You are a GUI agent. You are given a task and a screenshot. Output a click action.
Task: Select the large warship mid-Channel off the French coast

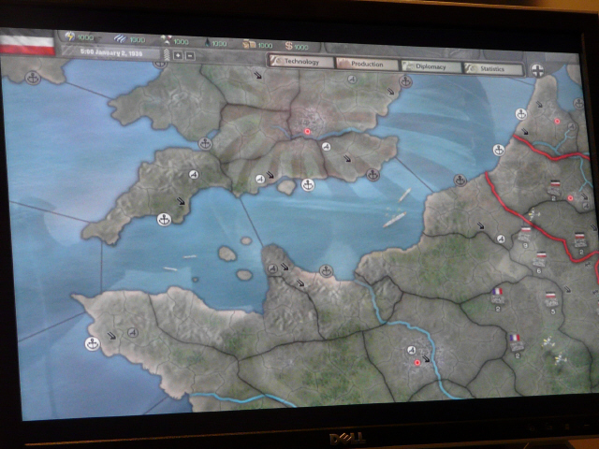point(394,220)
